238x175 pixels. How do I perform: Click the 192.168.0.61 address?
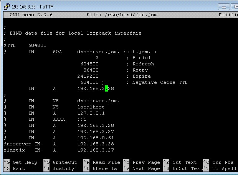(96, 138)
